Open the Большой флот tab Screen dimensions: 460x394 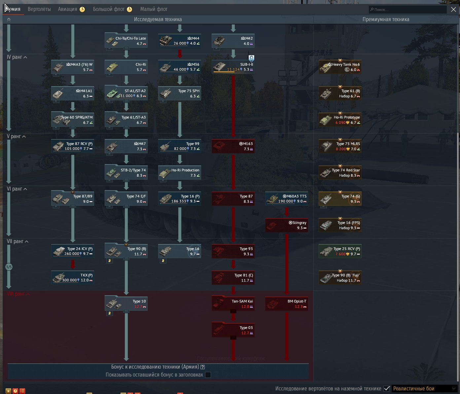coord(109,9)
